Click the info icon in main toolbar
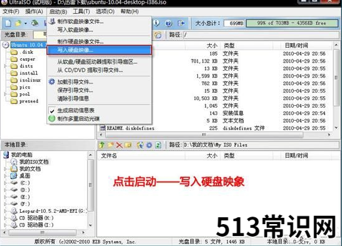This screenshot has height=246, width=342. (x=157, y=23)
